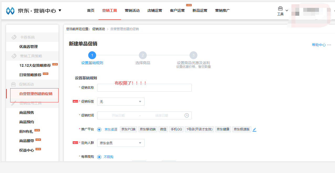Open 12.12大促策略推荐 in the sidebar
The height and width of the screenshot is (173, 335).
tap(35, 65)
